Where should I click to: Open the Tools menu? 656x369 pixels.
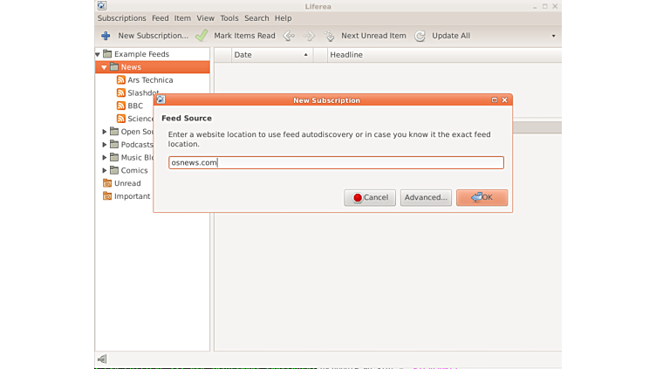229,17
